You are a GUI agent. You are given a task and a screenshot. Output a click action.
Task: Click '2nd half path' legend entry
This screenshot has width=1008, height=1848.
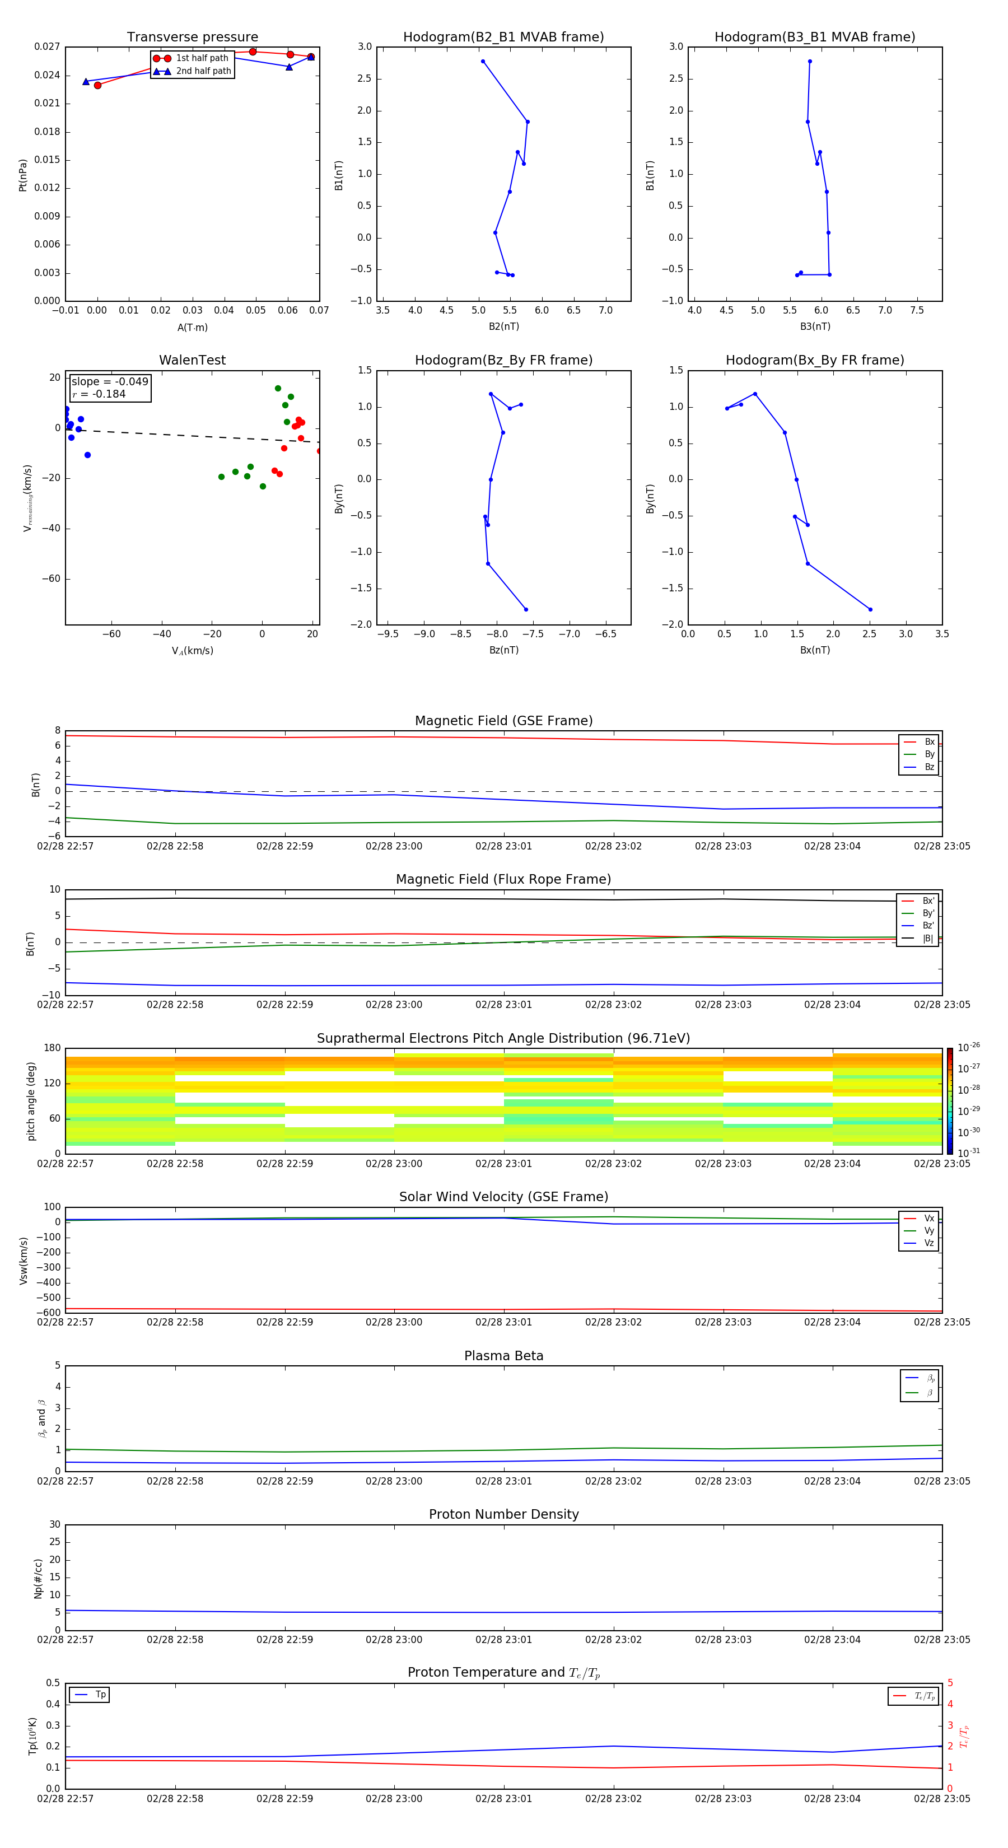coord(192,71)
